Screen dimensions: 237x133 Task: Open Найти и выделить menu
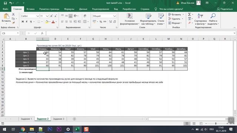click(213, 19)
